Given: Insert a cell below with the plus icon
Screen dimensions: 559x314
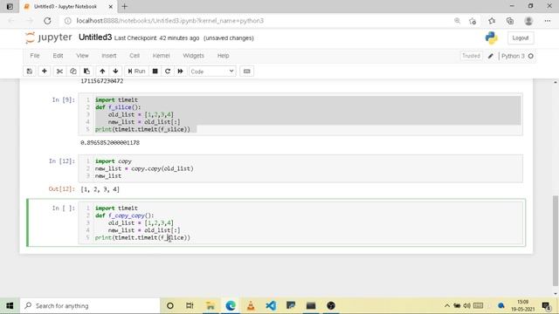Looking at the screenshot, I should pyautogui.click(x=45, y=72).
